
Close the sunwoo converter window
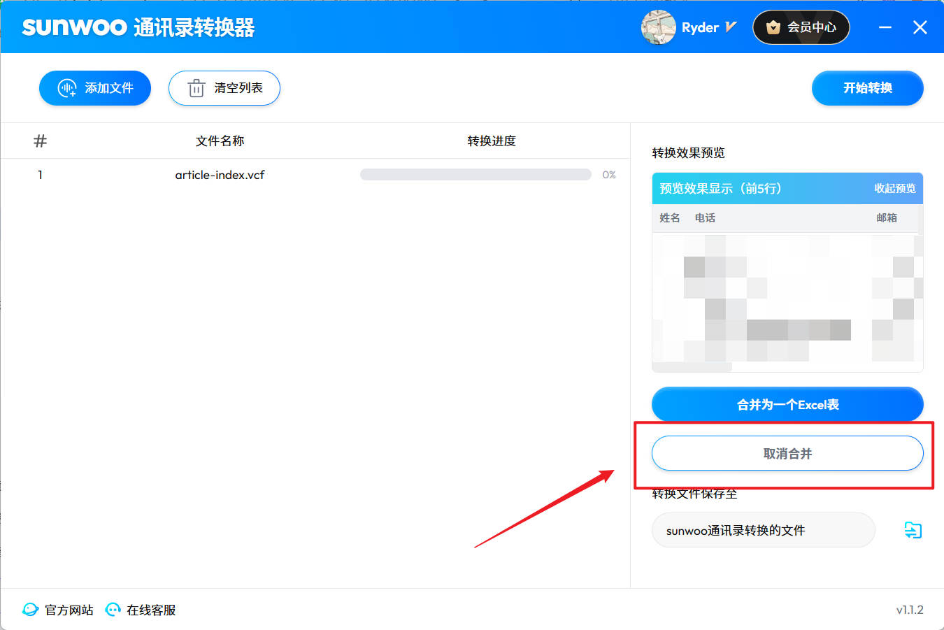coord(920,27)
